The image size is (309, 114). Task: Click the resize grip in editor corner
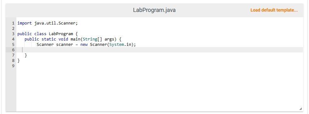pos(301,109)
